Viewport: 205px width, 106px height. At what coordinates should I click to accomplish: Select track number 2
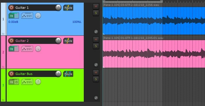pyautogui.click(x=3, y=52)
